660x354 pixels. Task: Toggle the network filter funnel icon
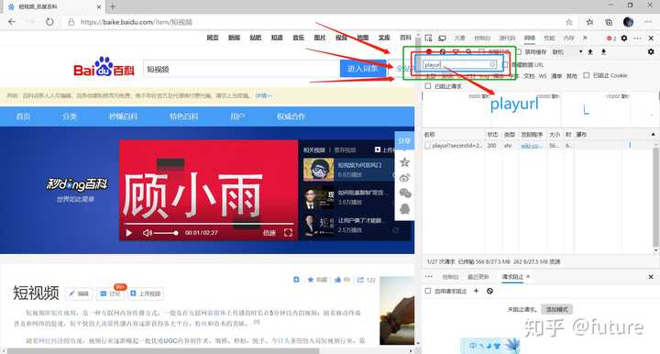tap(456, 51)
